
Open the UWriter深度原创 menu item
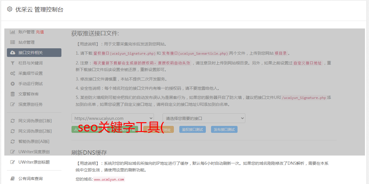click(34, 152)
